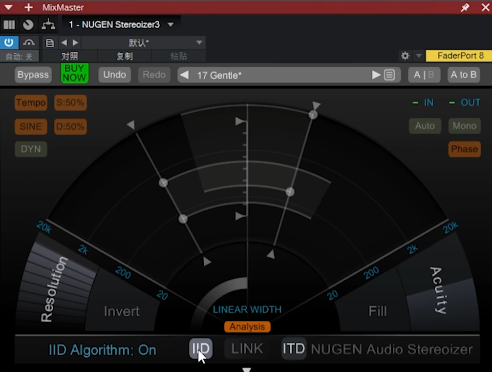Toggle the Bypass button
The image size is (492, 372).
33,75
